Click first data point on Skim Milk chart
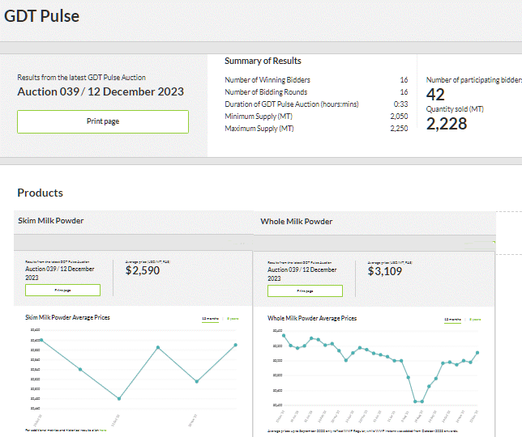Viewport: 522px width, 437px height. 41,340
